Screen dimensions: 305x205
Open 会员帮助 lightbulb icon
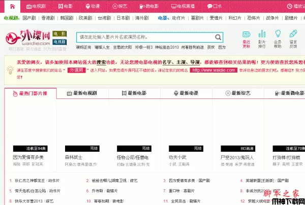[x=278, y=39]
